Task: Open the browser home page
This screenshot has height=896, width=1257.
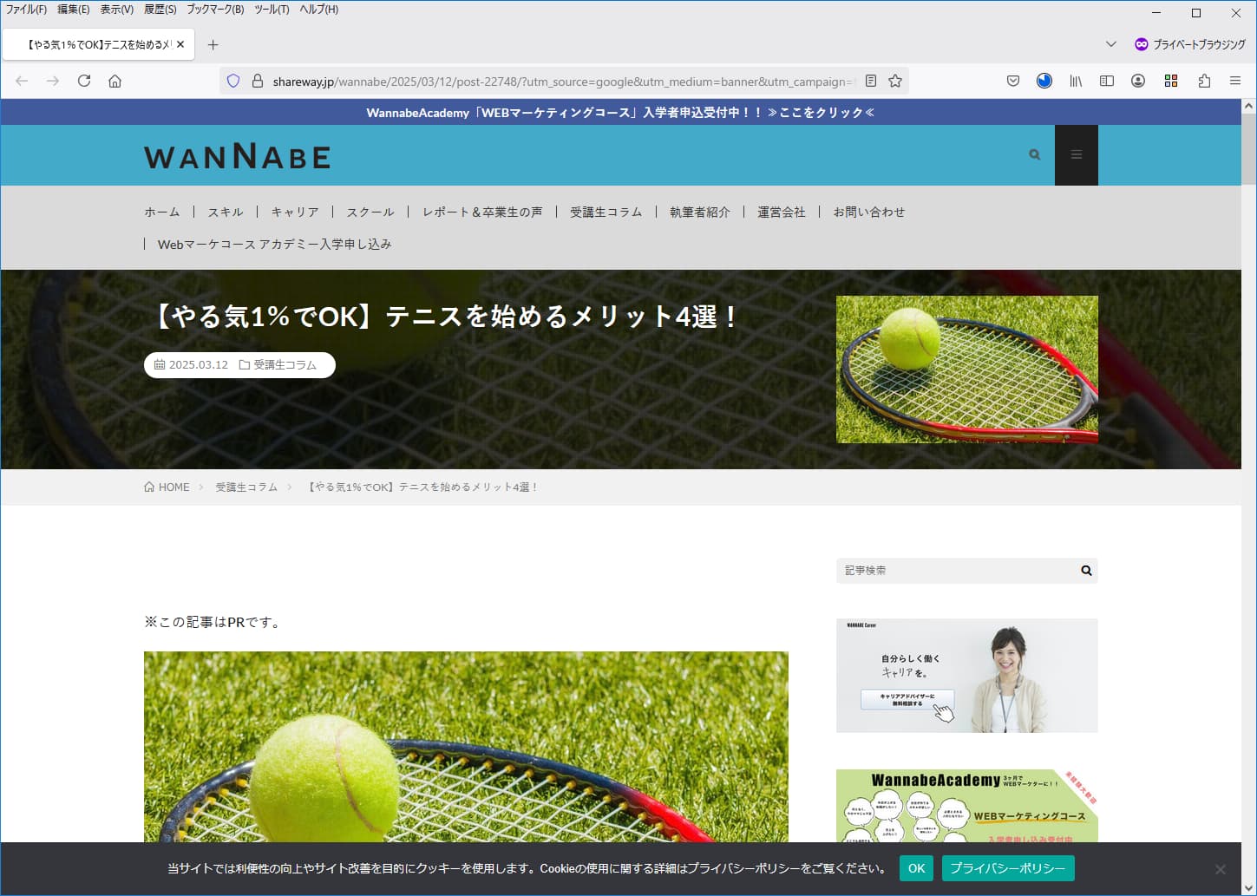Action: (x=115, y=81)
